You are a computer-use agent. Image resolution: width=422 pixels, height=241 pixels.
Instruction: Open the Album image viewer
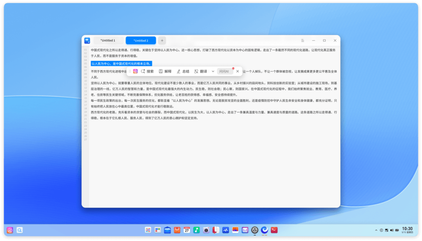(235, 230)
